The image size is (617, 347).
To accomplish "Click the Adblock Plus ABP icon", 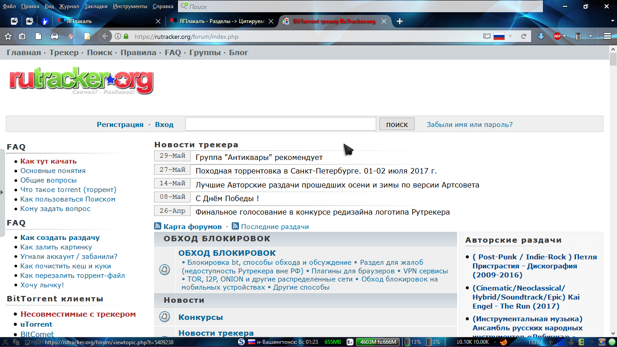I will point(557,36).
